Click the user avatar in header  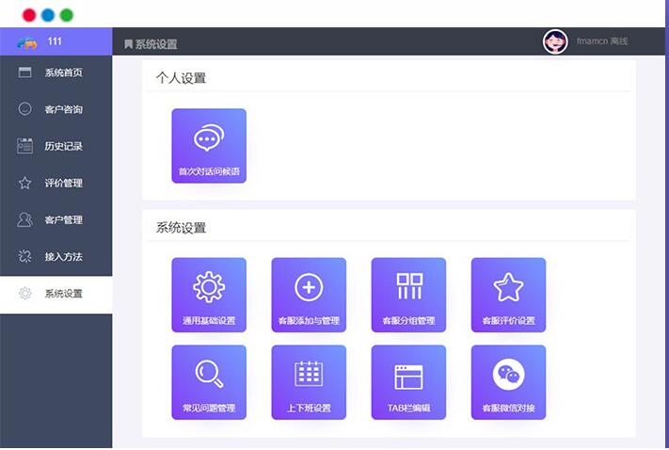[555, 41]
